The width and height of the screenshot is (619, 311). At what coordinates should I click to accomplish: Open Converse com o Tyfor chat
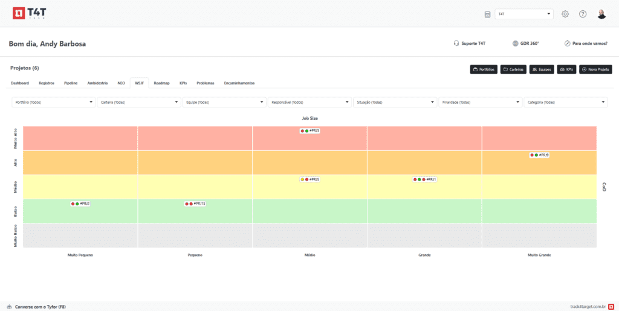pyautogui.click(x=36, y=307)
